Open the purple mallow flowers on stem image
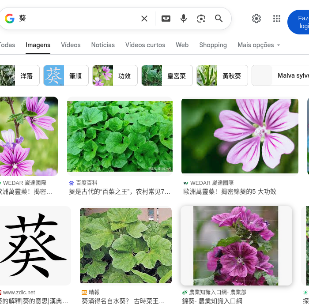309x308 pixels. coord(29,136)
